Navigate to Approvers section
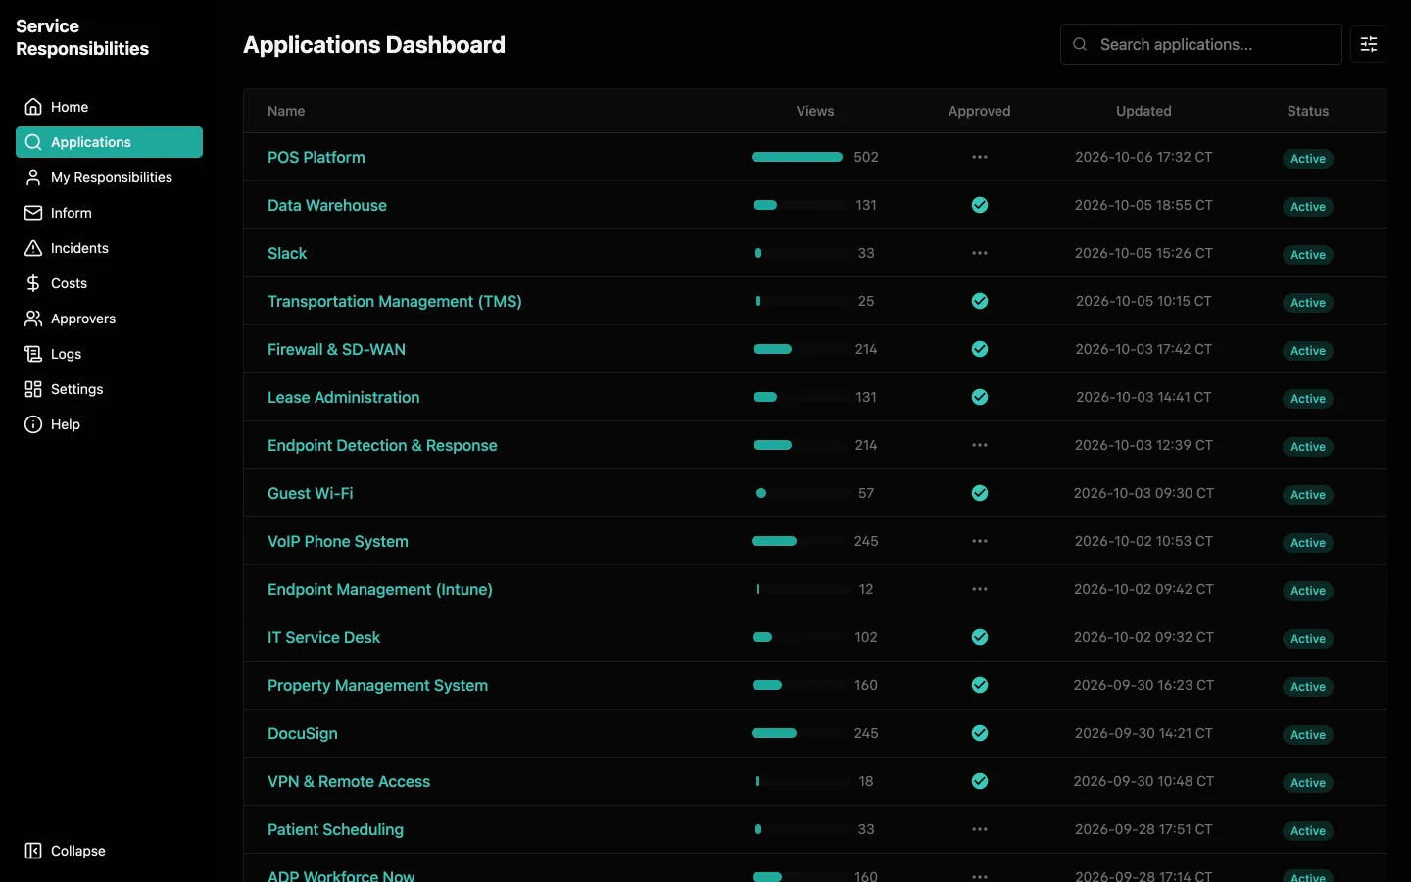Screen dimensions: 1411x882 (x=109, y=318)
